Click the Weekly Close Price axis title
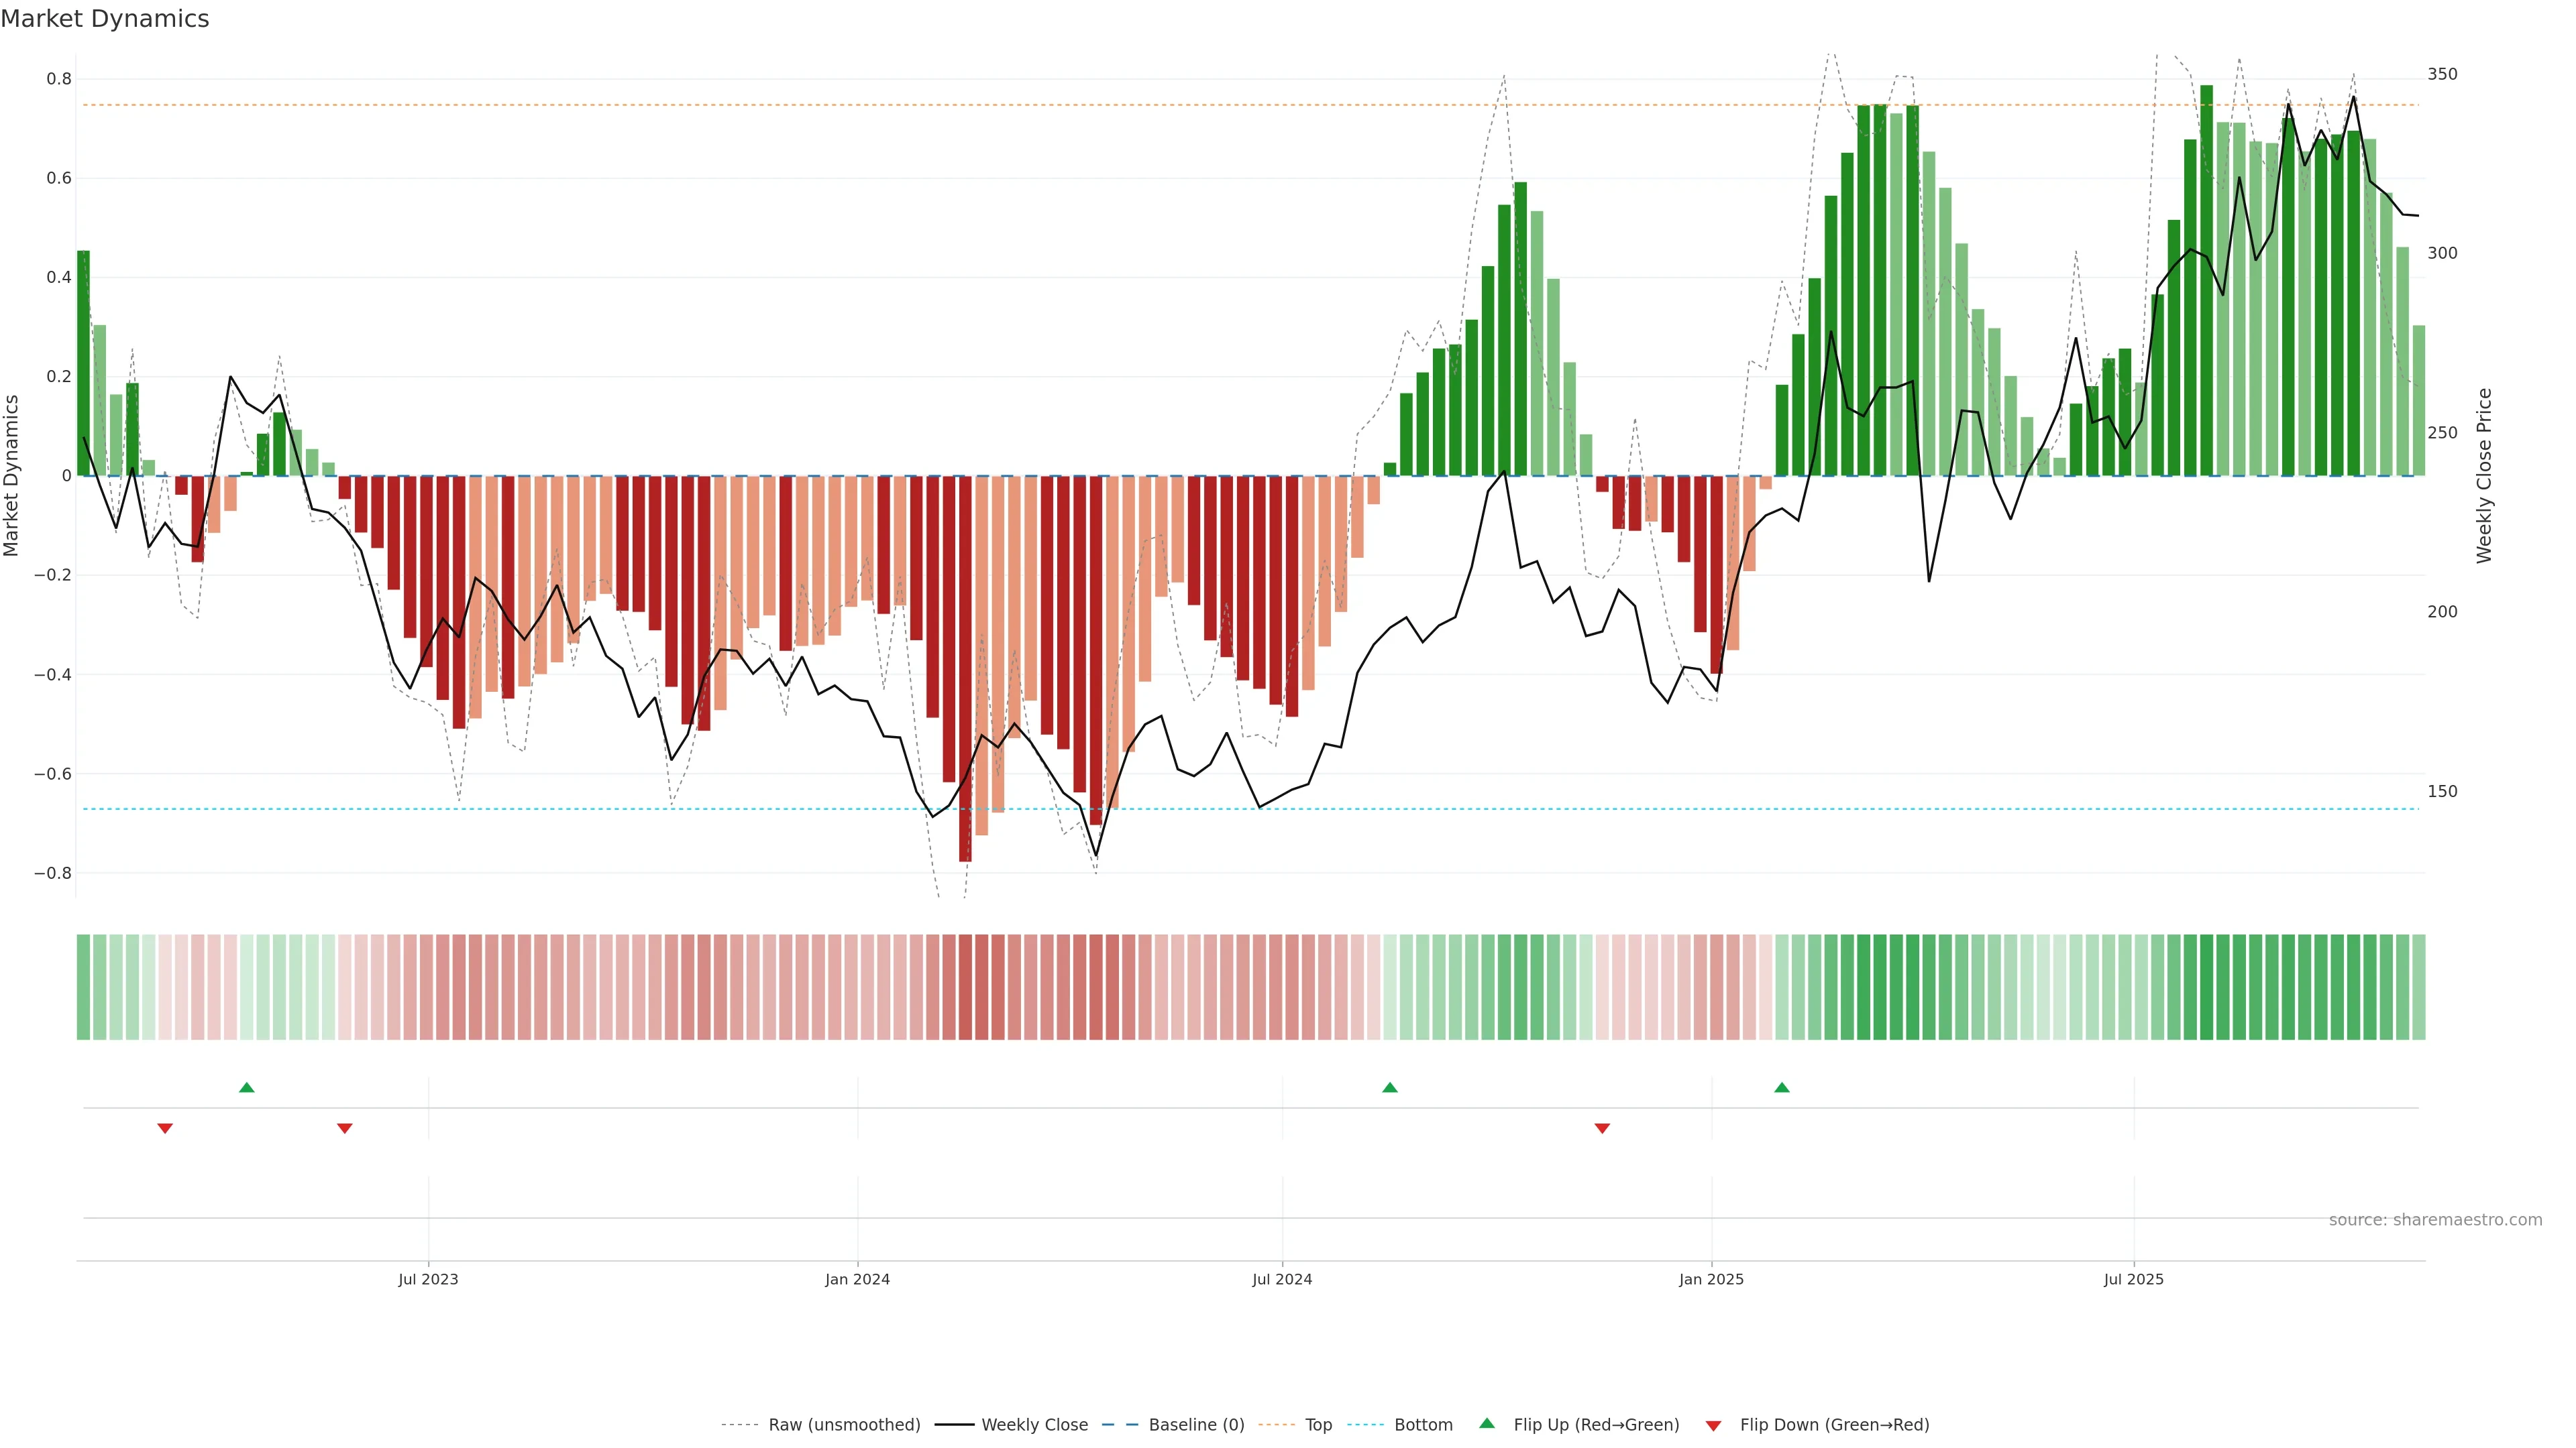The width and height of the screenshot is (2576, 1448). click(2484, 476)
